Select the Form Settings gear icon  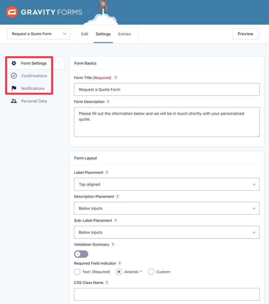(x=14, y=63)
